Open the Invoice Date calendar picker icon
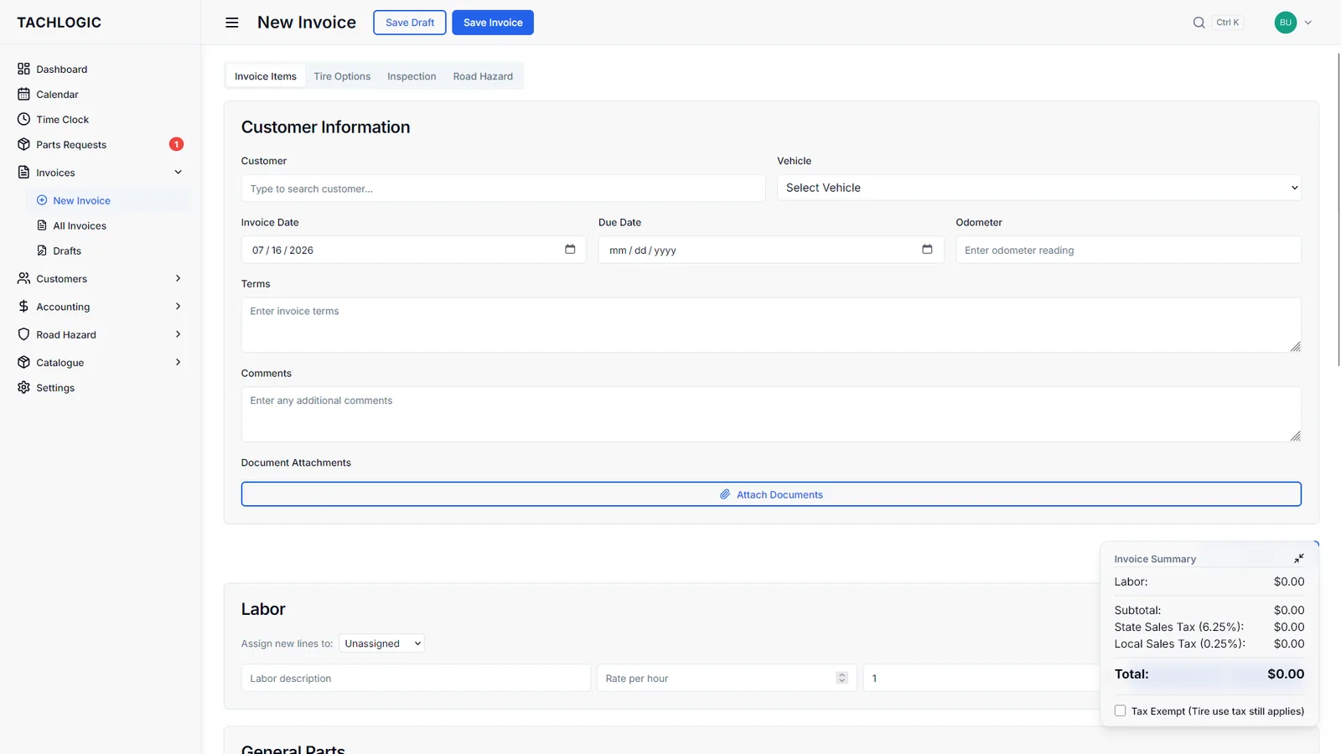 tap(570, 249)
